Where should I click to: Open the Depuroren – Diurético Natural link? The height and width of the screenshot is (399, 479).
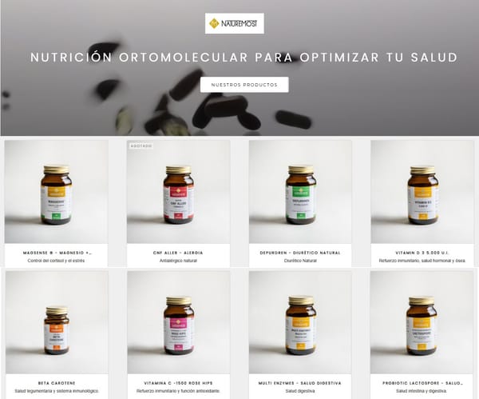click(x=300, y=253)
